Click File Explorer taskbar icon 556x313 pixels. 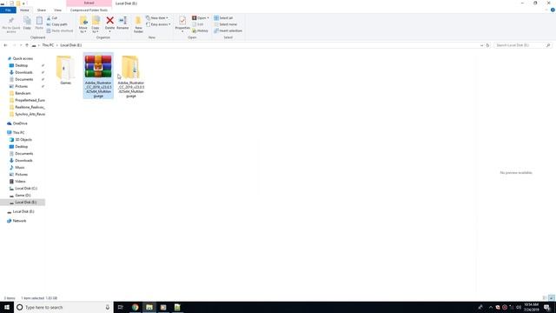(x=149, y=307)
